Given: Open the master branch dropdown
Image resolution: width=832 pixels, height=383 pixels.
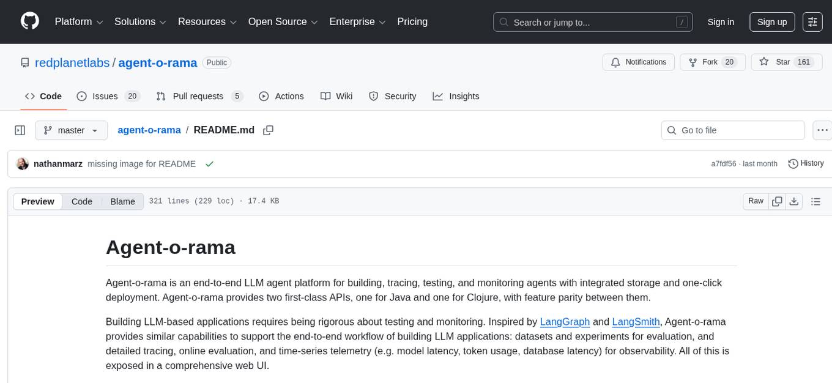Looking at the screenshot, I should pos(71,130).
